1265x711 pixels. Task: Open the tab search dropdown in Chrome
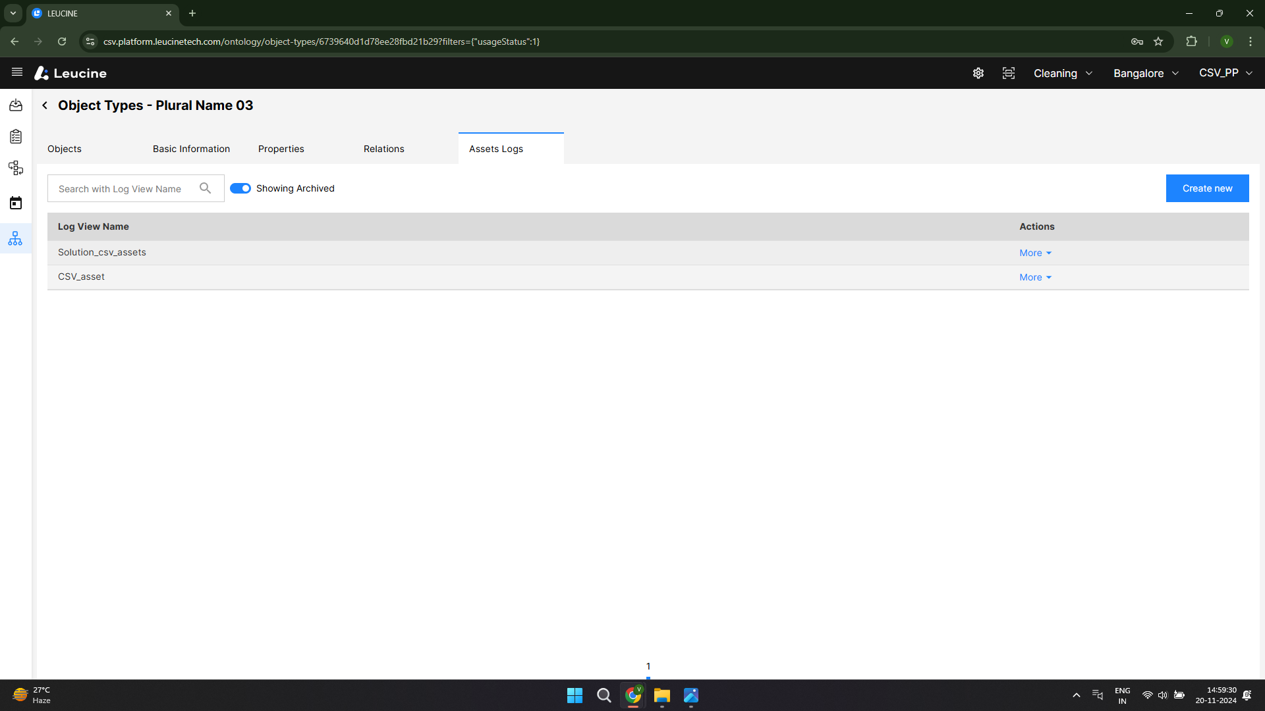coord(13,13)
